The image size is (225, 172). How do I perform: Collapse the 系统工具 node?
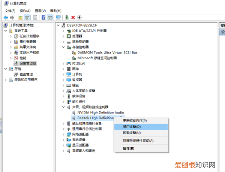(x=6, y=31)
